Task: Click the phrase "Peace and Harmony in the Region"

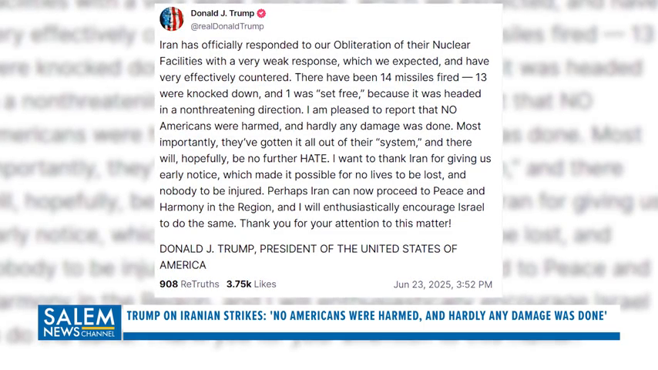Action: 322,199
